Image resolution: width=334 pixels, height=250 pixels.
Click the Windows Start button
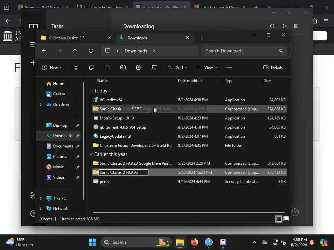click(92, 242)
